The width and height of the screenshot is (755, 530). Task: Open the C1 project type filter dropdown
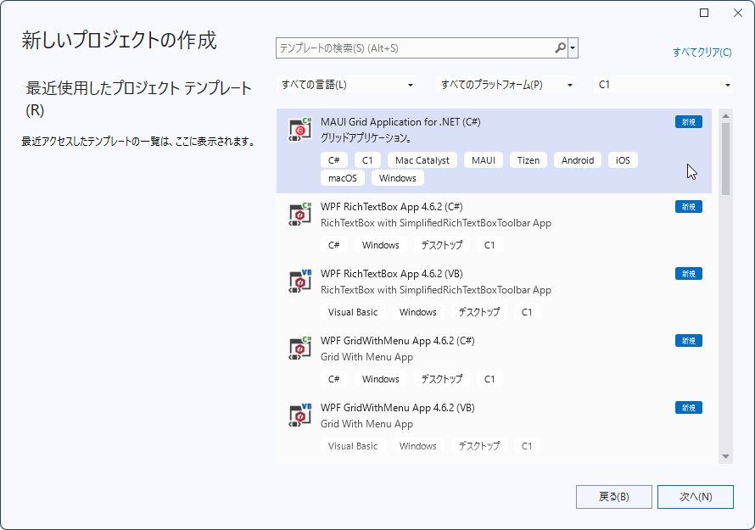point(664,85)
